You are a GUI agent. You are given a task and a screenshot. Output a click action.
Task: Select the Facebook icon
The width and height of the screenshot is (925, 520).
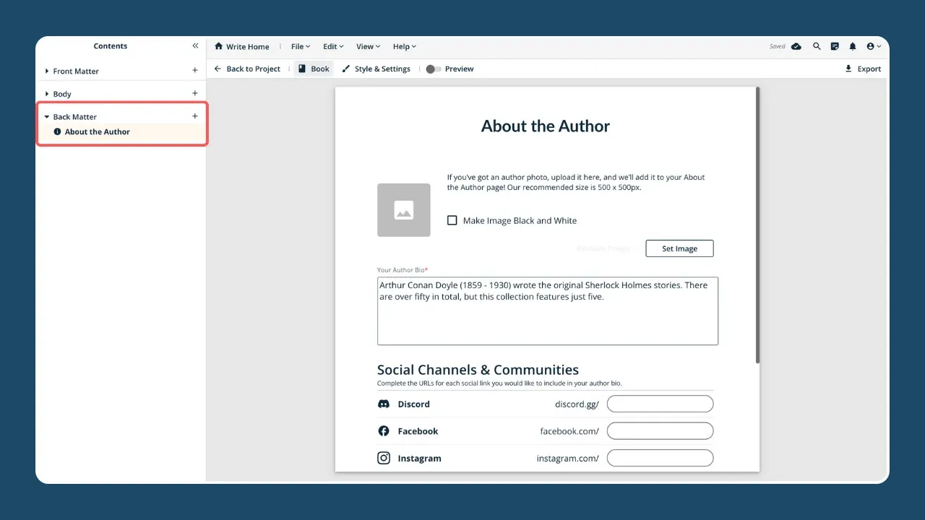point(384,430)
